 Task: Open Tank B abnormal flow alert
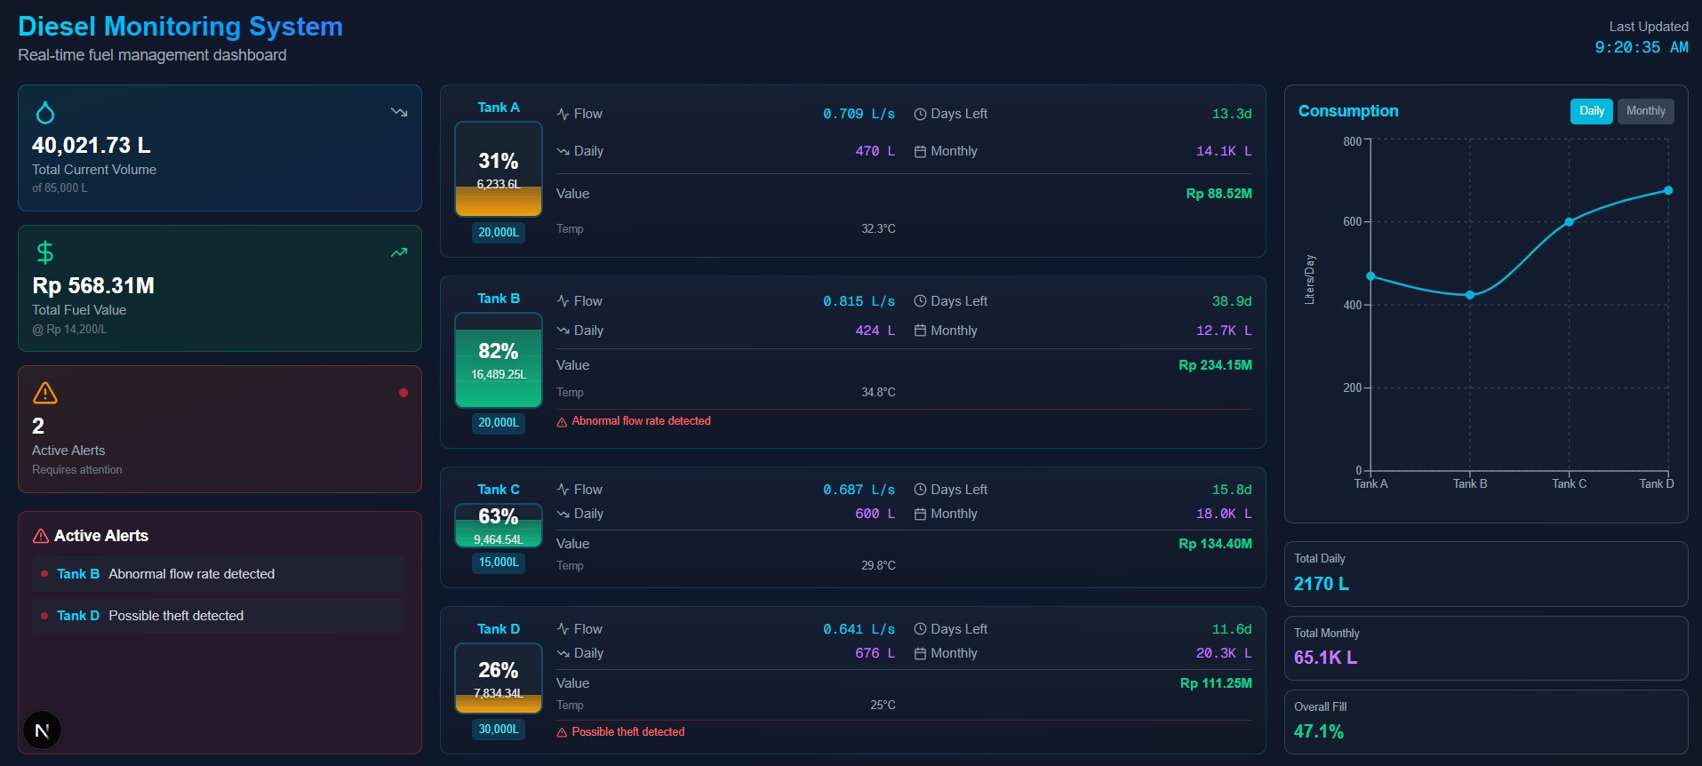(x=218, y=575)
